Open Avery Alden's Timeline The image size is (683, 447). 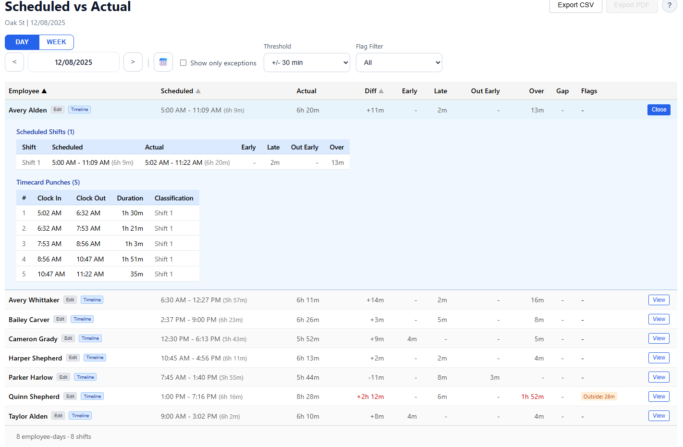80,110
